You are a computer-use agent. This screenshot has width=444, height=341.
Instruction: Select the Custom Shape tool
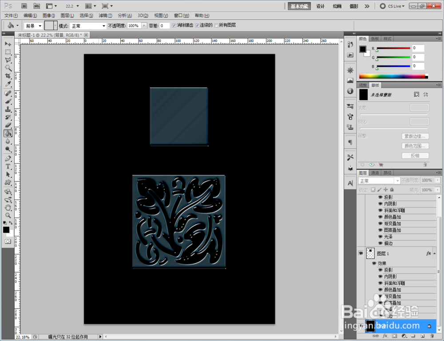coord(8,183)
